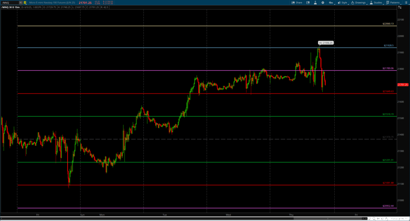Click the Wed label on time axis
Image resolution: width=410 pixels, height=221 pixels.
tap(228, 215)
